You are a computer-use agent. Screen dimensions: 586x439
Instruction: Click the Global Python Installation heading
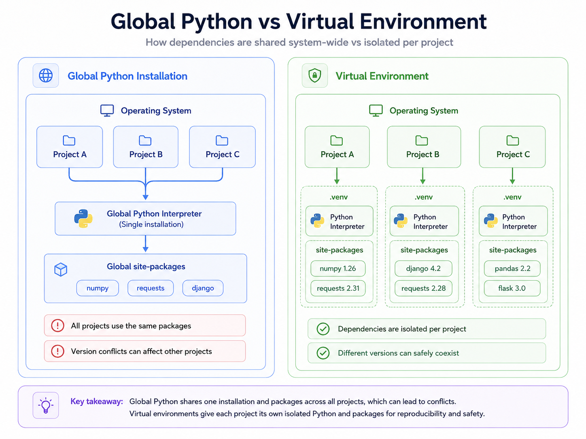(127, 76)
